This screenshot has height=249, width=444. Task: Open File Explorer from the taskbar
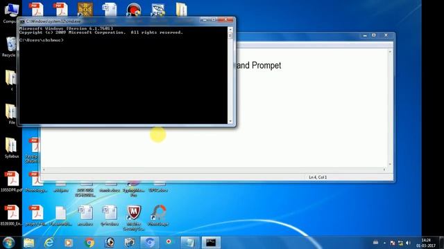(x=28, y=243)
